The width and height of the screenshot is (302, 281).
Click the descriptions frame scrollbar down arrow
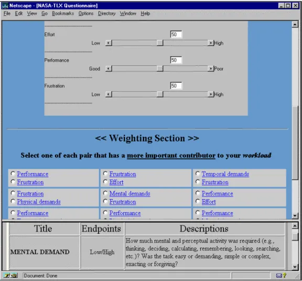click(x=295, y=267)
